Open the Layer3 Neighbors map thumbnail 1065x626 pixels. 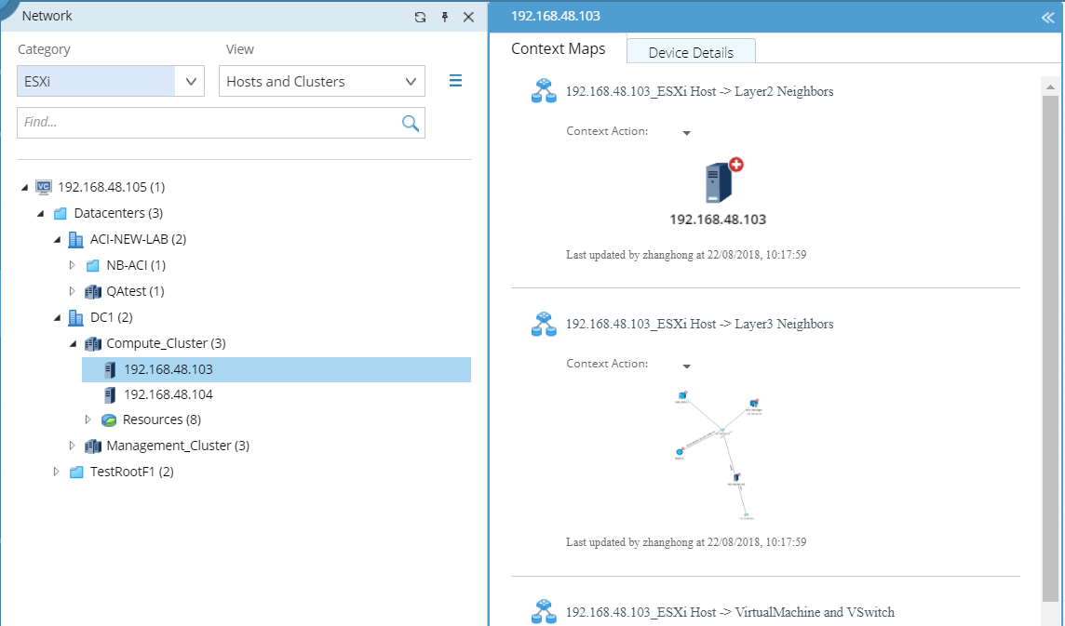click(x=718, y=454)
